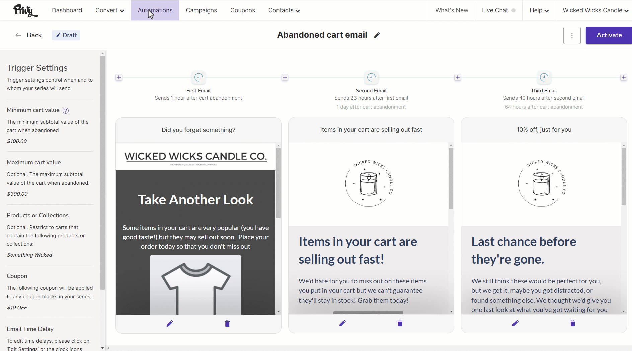632x351 pixels.
Task: Edit the 'selling out fast' second email
Action: [342, 323]
